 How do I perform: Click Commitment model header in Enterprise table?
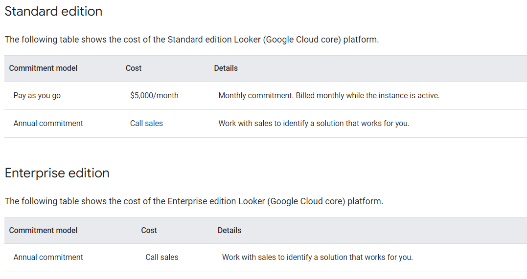pyautogui.click(x=43, y=230)
